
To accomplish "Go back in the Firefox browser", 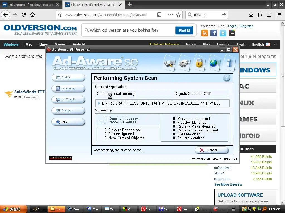I will [6, 15].
